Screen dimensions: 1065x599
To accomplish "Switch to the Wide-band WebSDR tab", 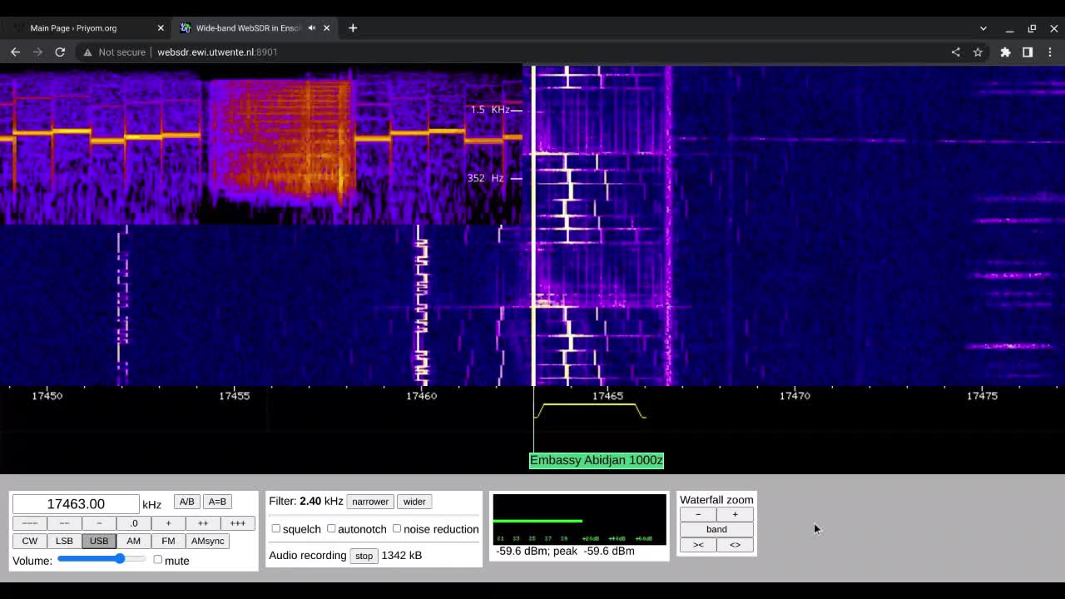I will [255, 27].
